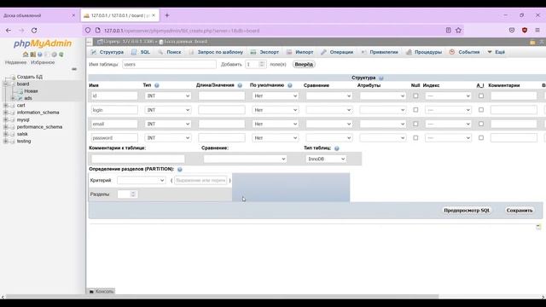Image resolution: width=546 pixels, height=307 pixels.
Task: Open the SQL tab
Action: tap(141, 52)
